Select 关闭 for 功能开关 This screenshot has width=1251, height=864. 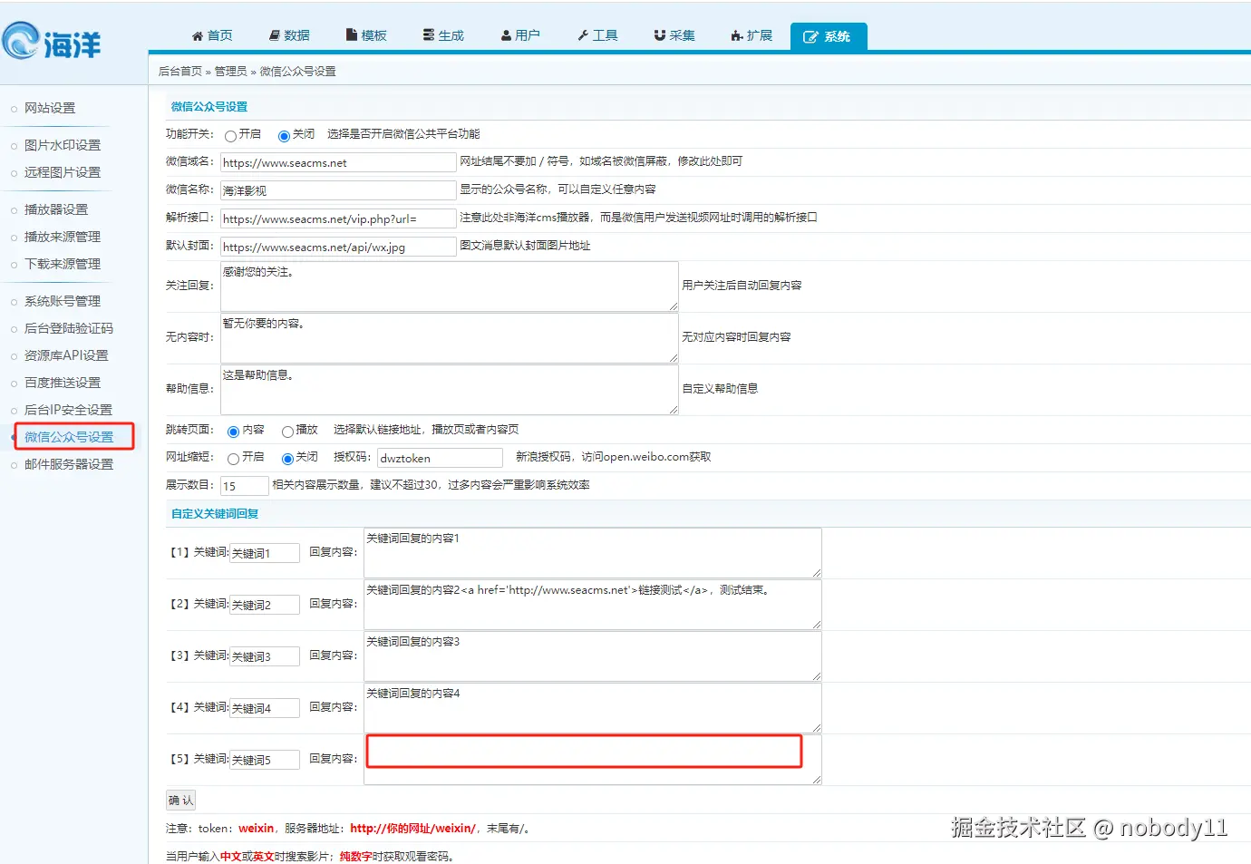point(285,136)
